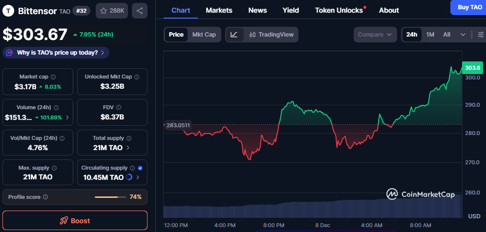Click the Profile score info icon
Viewport: 486px width, 232px height.
coord(45,197)
